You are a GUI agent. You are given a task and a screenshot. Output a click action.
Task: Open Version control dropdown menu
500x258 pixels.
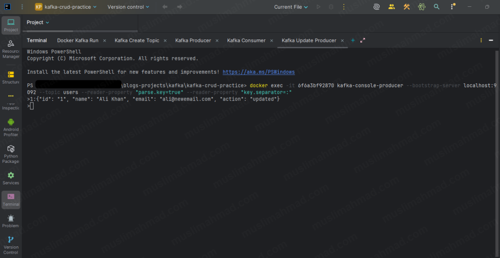128,7
